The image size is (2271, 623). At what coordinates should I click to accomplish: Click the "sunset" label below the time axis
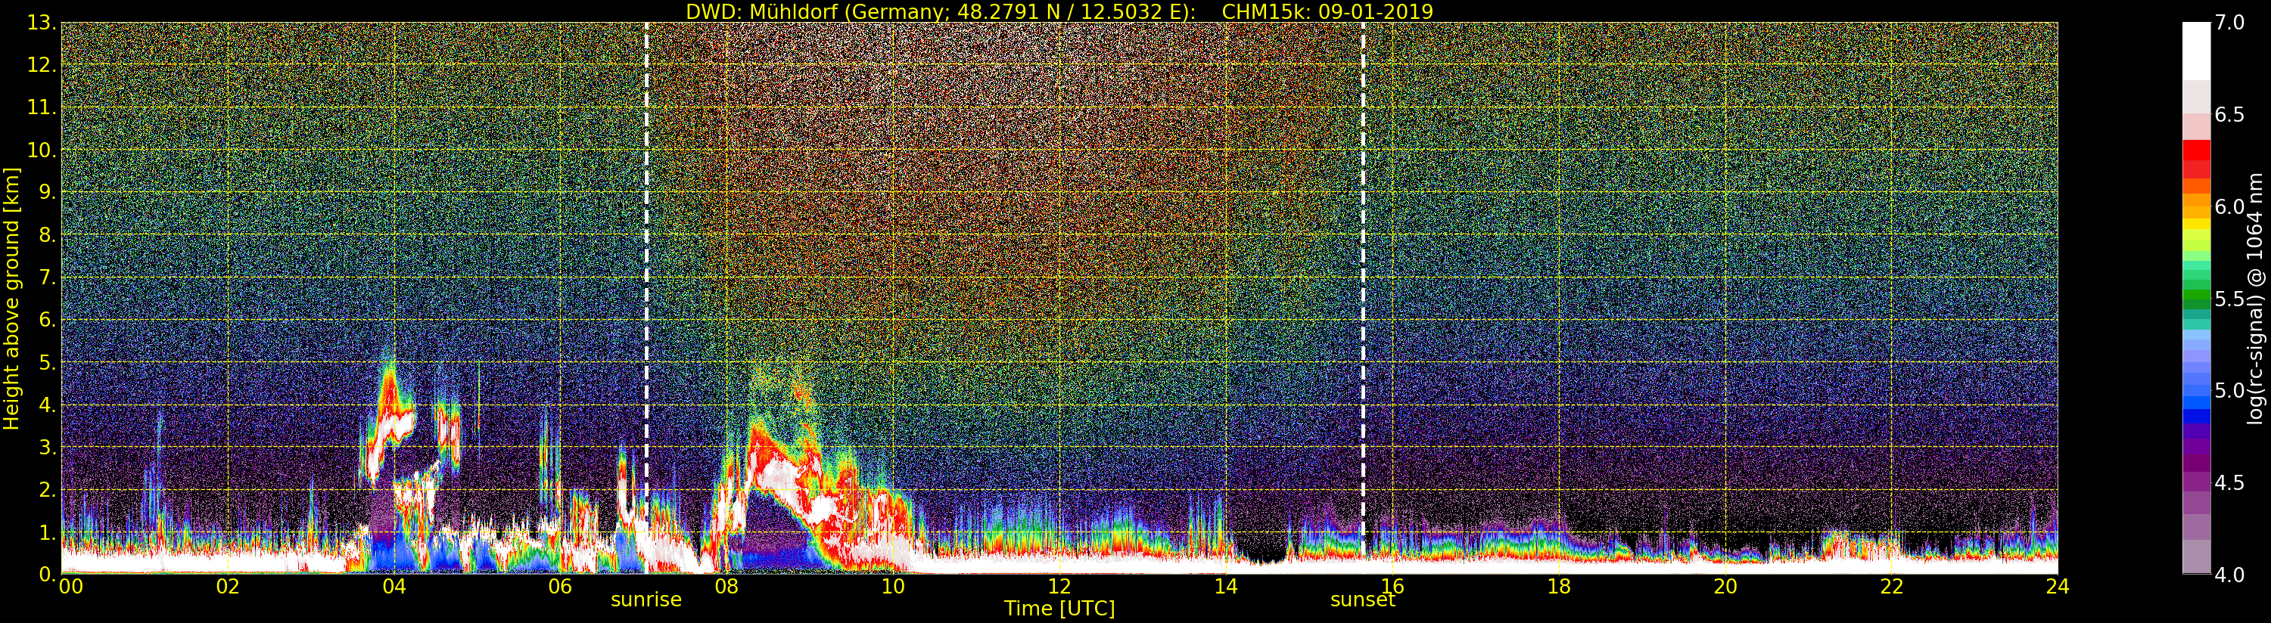1363,600
